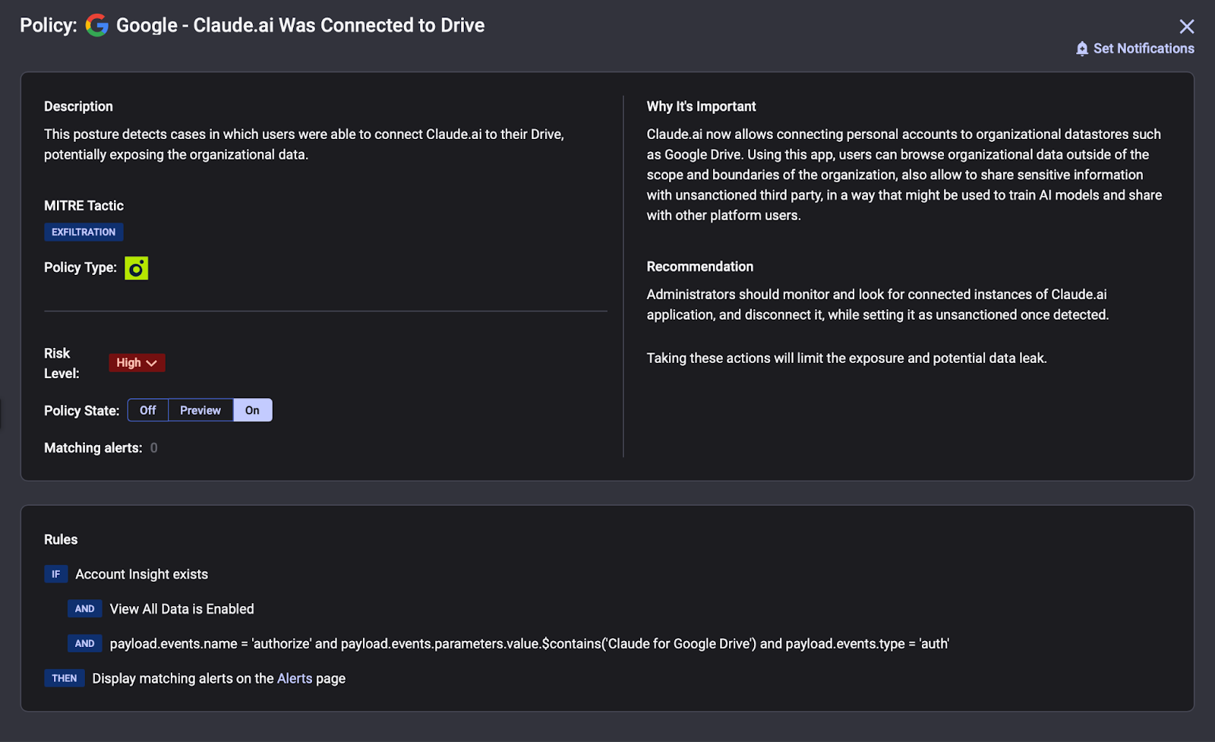Click the Account Insight exists condition
The image size is (1215, 742).
click(x=141, y=574)
